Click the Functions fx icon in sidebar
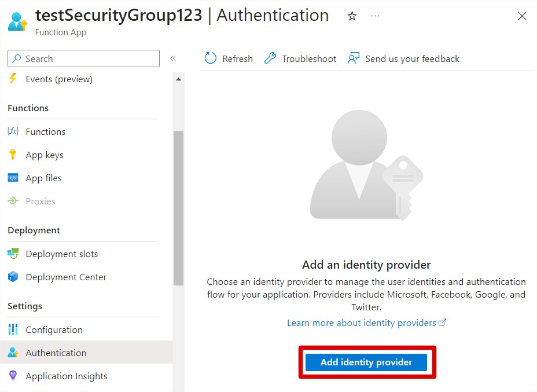The image size is (537, 392). 13,131
